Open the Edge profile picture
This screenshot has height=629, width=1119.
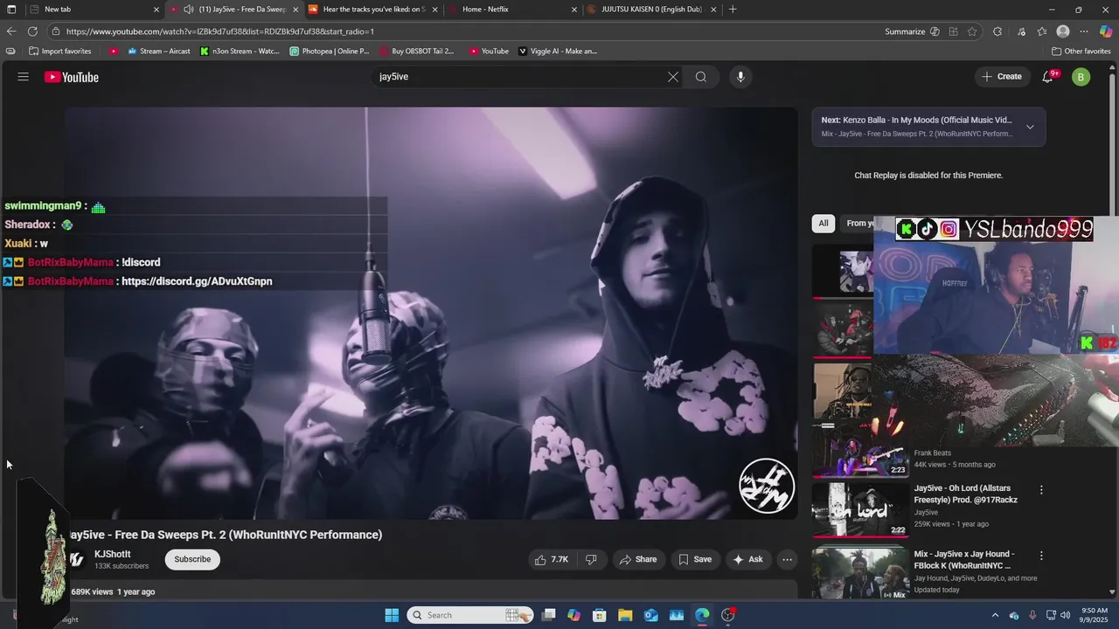[x=1063, y=31]
